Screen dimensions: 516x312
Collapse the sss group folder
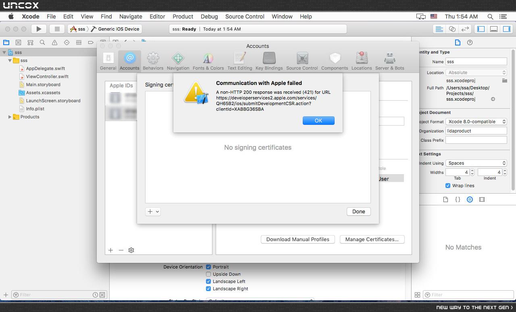pyautogui.click(x=10, y=60)
